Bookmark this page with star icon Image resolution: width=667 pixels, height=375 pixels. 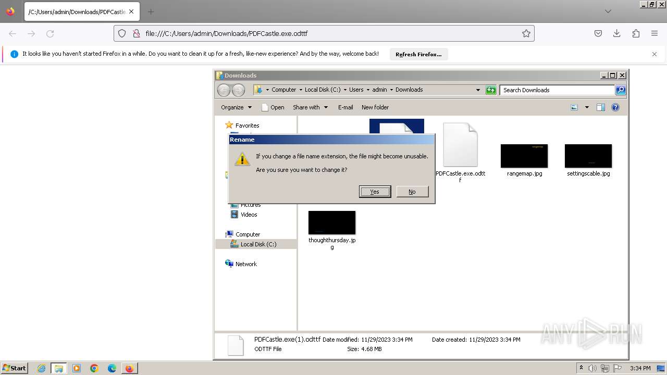coord(526,33)
